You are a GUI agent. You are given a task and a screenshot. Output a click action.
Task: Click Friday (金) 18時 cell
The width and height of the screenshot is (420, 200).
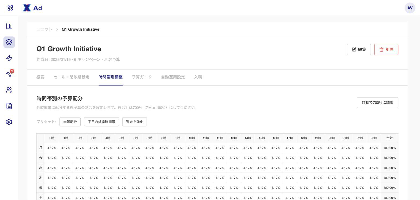(304, 188)
